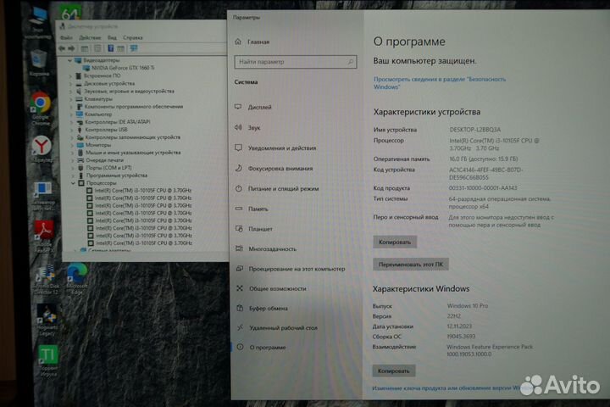The width and height of the screenshot is (610, 407).
Task: Select NVIDIA GeForce GTX 1660 Ti device
Action: coord(123,68)
